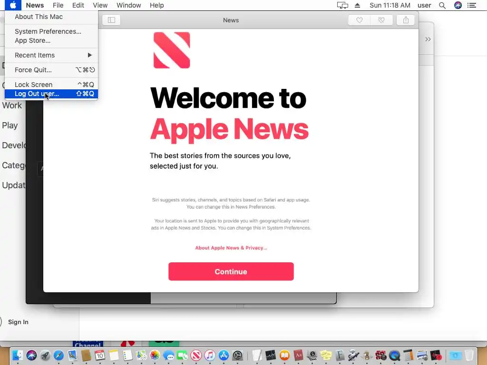Screen dimensions: 487x365
Task: Click the Sun 11:18 AM clock
Action: (390, 5)
